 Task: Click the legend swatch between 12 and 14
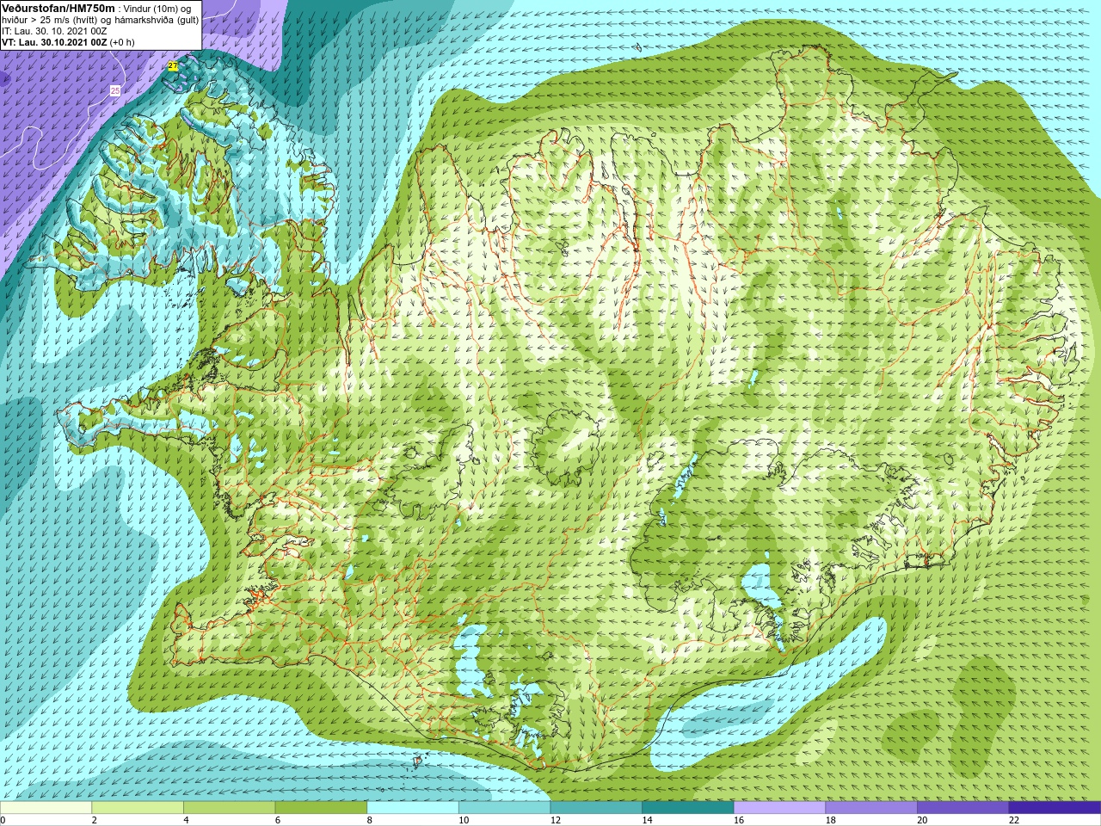[x=596, y=808]
